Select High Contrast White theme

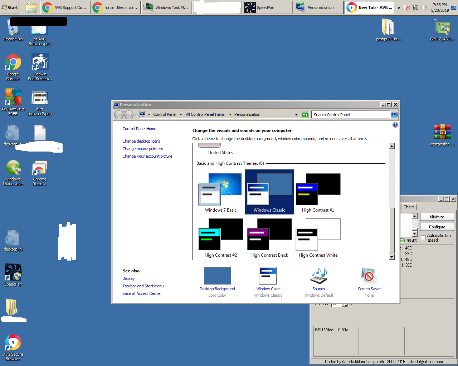[x=318, y=238]
